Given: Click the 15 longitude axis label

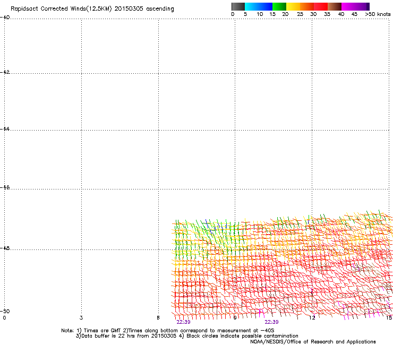Looking at the screenshot, I should coord(389,318).
